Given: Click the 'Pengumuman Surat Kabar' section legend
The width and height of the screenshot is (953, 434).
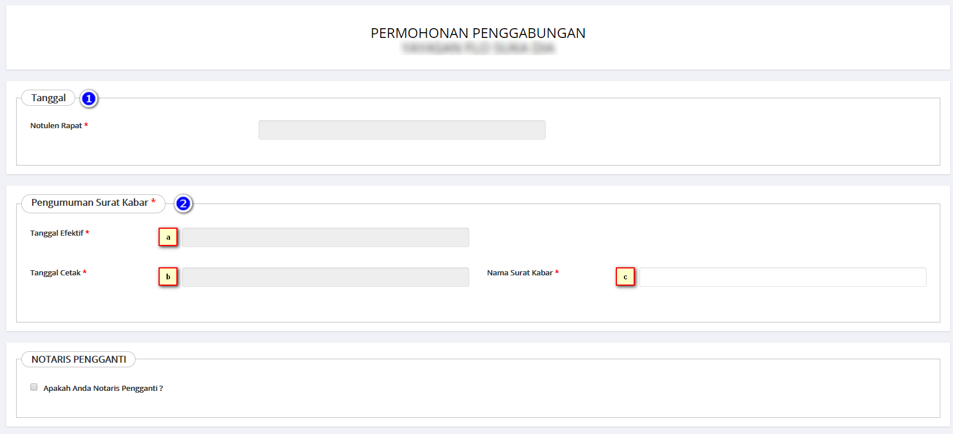Looking at the screenshot, I should [90, 203].
